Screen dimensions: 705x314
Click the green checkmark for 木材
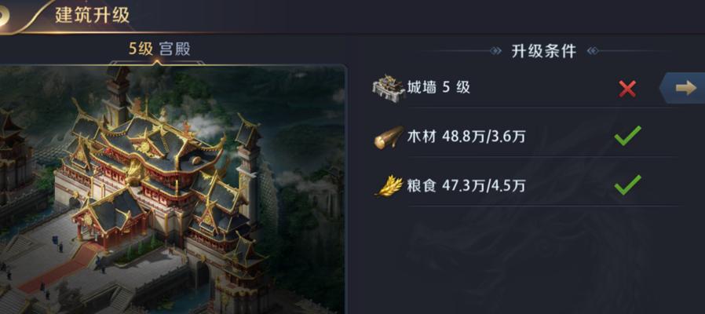coord(628,136)
